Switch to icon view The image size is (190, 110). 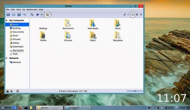point(133,15)
